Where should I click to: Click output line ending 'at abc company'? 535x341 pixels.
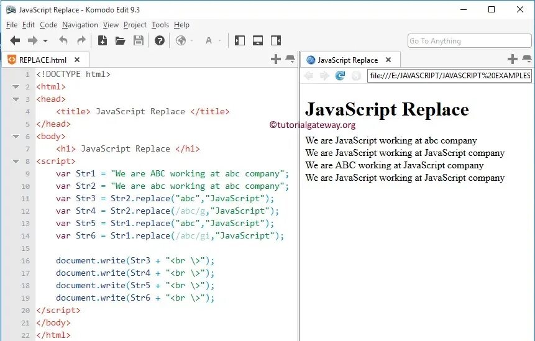coord(391,140)
